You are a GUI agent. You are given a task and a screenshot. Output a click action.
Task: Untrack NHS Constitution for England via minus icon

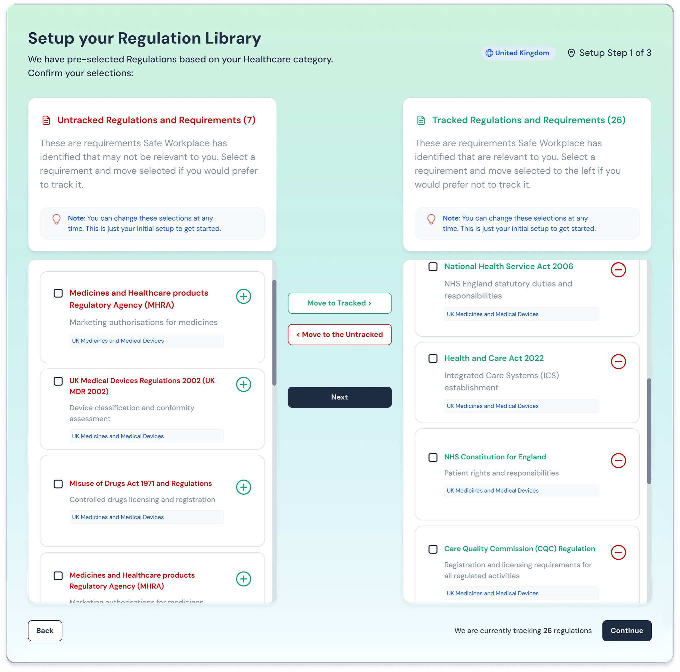click(x=618, y=460)
